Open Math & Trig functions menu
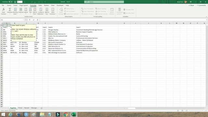Screen dimensions: 208x117 47,11
